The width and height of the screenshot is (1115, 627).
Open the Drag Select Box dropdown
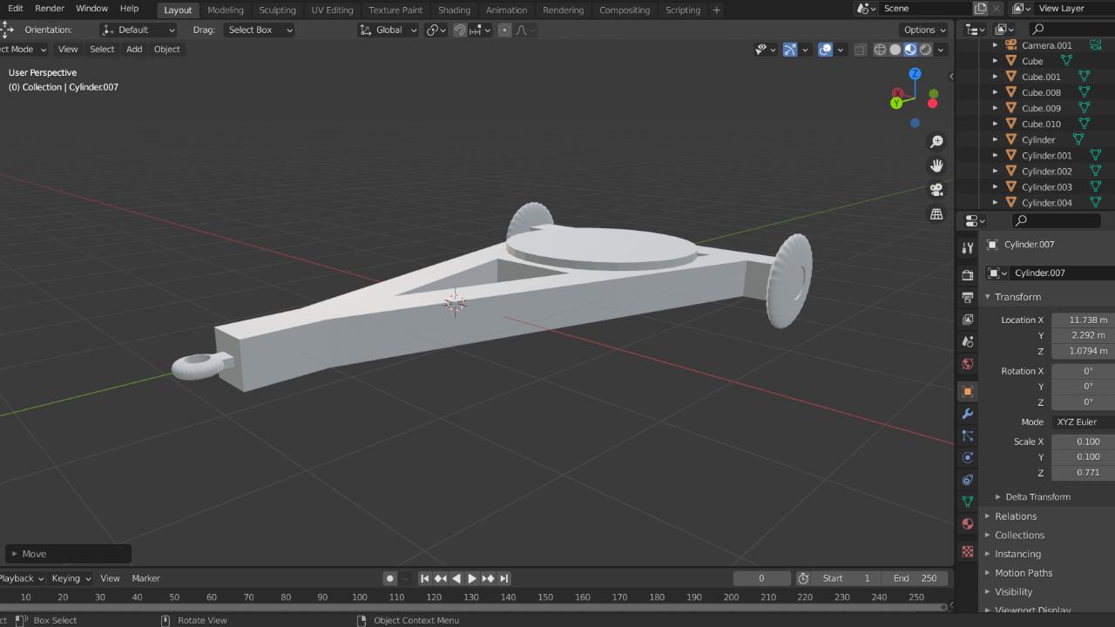pos(259,30)
